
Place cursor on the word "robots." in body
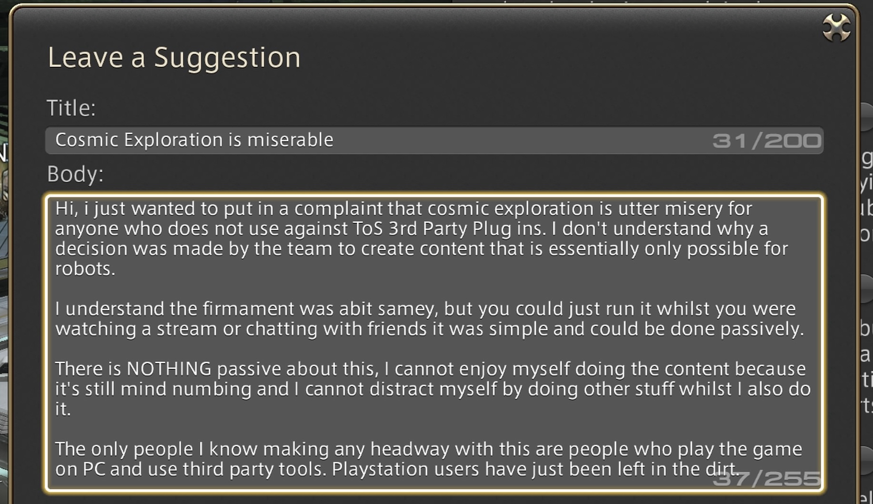click(85, 269)
